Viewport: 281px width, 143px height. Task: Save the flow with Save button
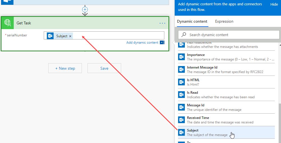point(104,68)
